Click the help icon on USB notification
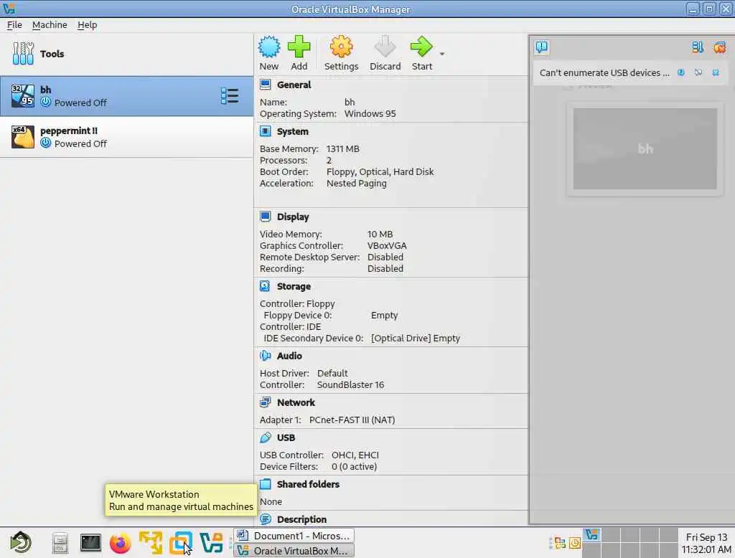 [681, 72]
